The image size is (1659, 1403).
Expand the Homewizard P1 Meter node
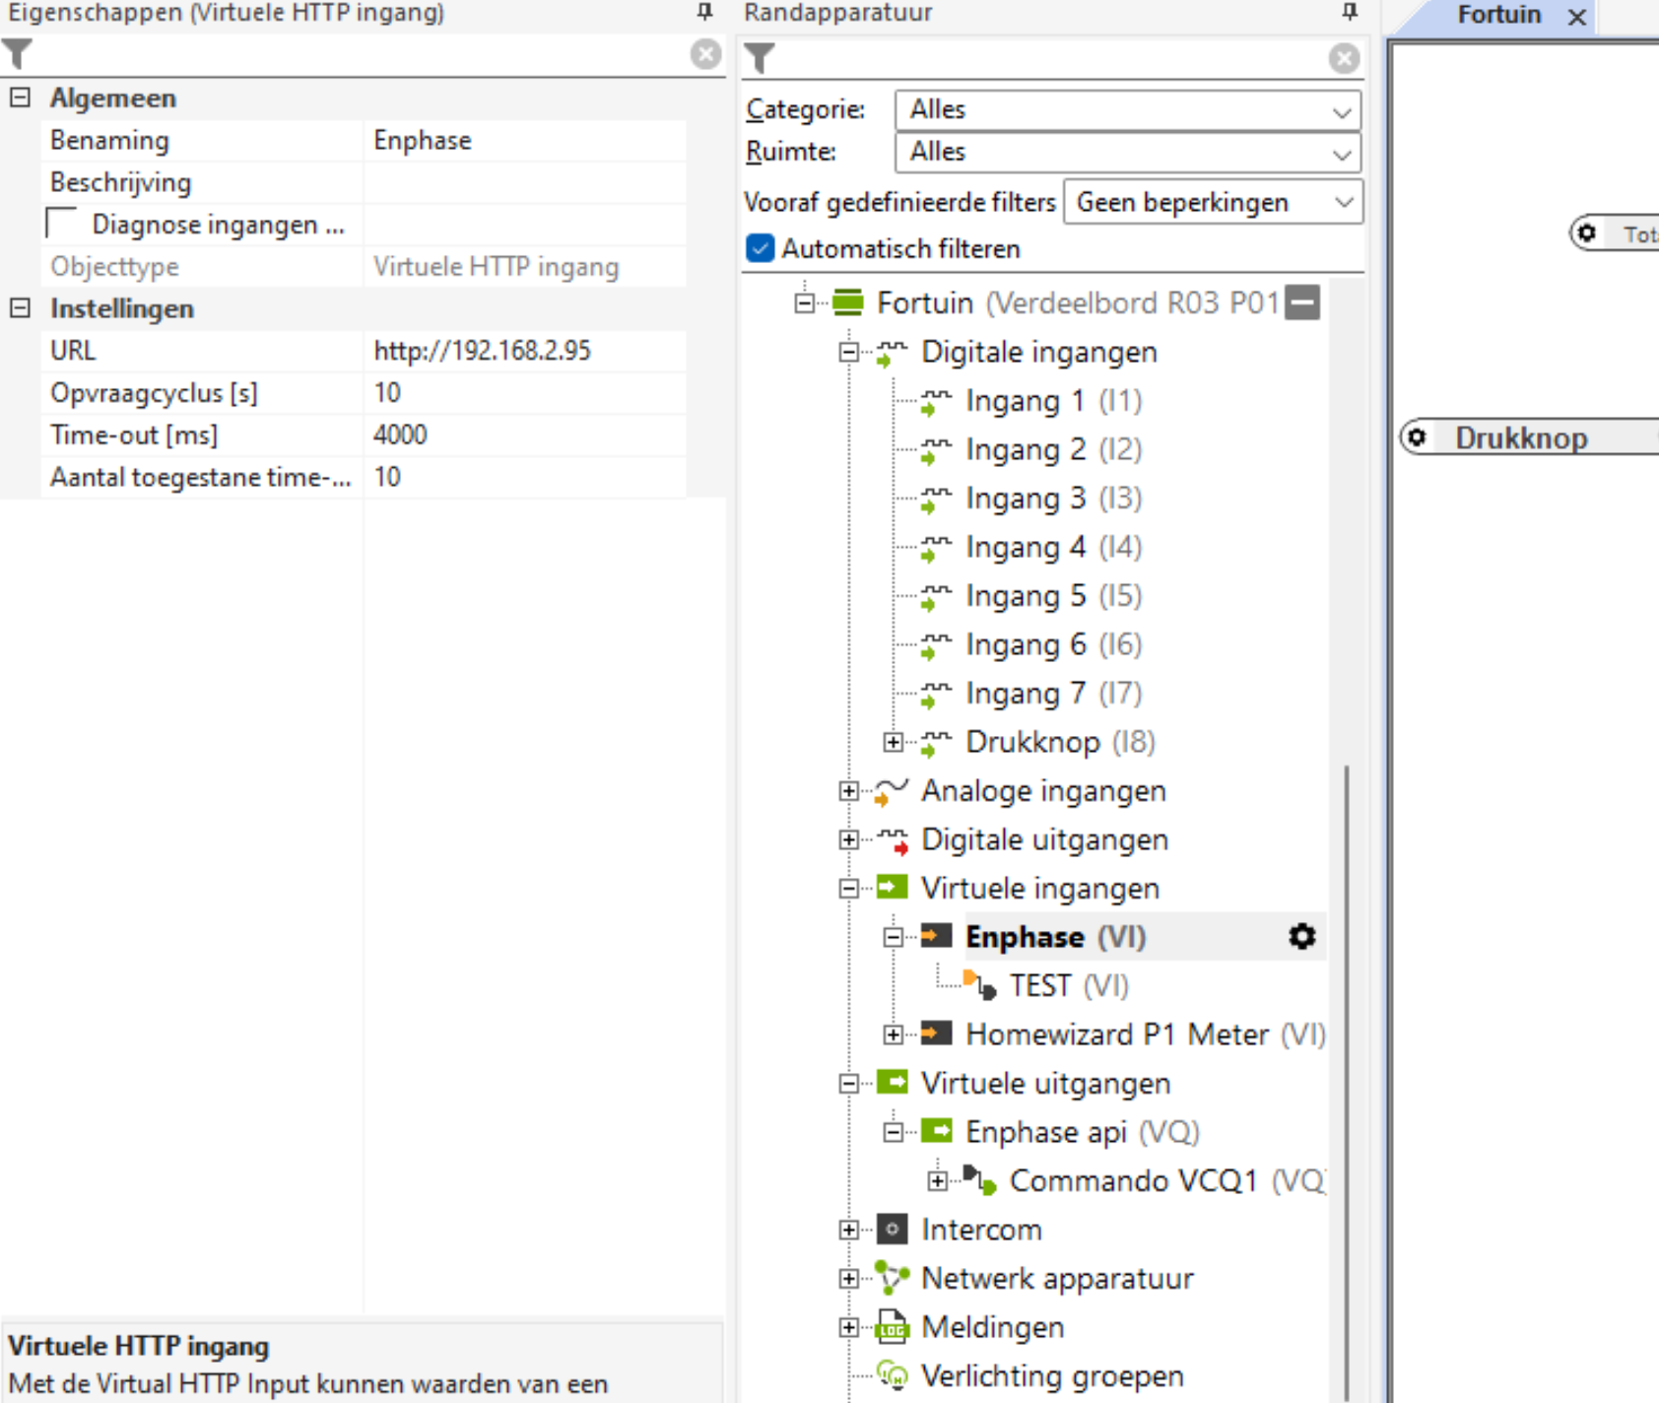click(x=893, y=1035)
